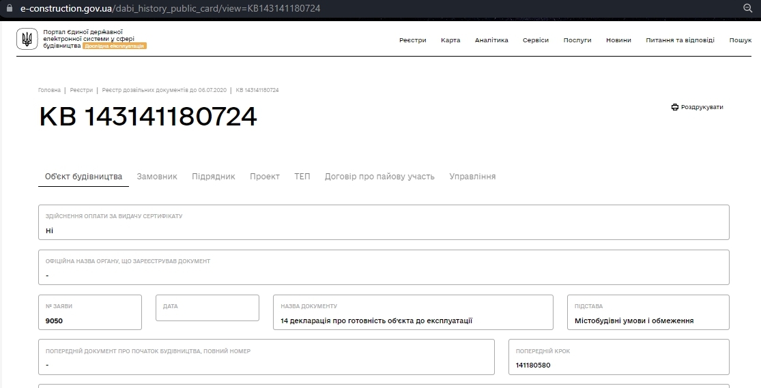Select the Об'єкт будівництва tab
This screenshot has height=388, width=761.
[83, 177]
